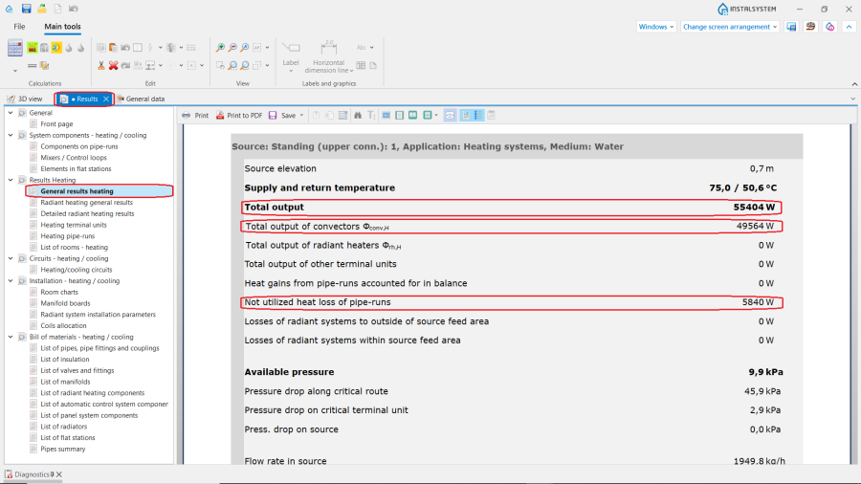Select List of radiators

point(64,427)
